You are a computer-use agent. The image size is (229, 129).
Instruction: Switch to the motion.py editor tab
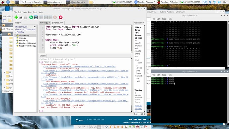pos(44,23)
